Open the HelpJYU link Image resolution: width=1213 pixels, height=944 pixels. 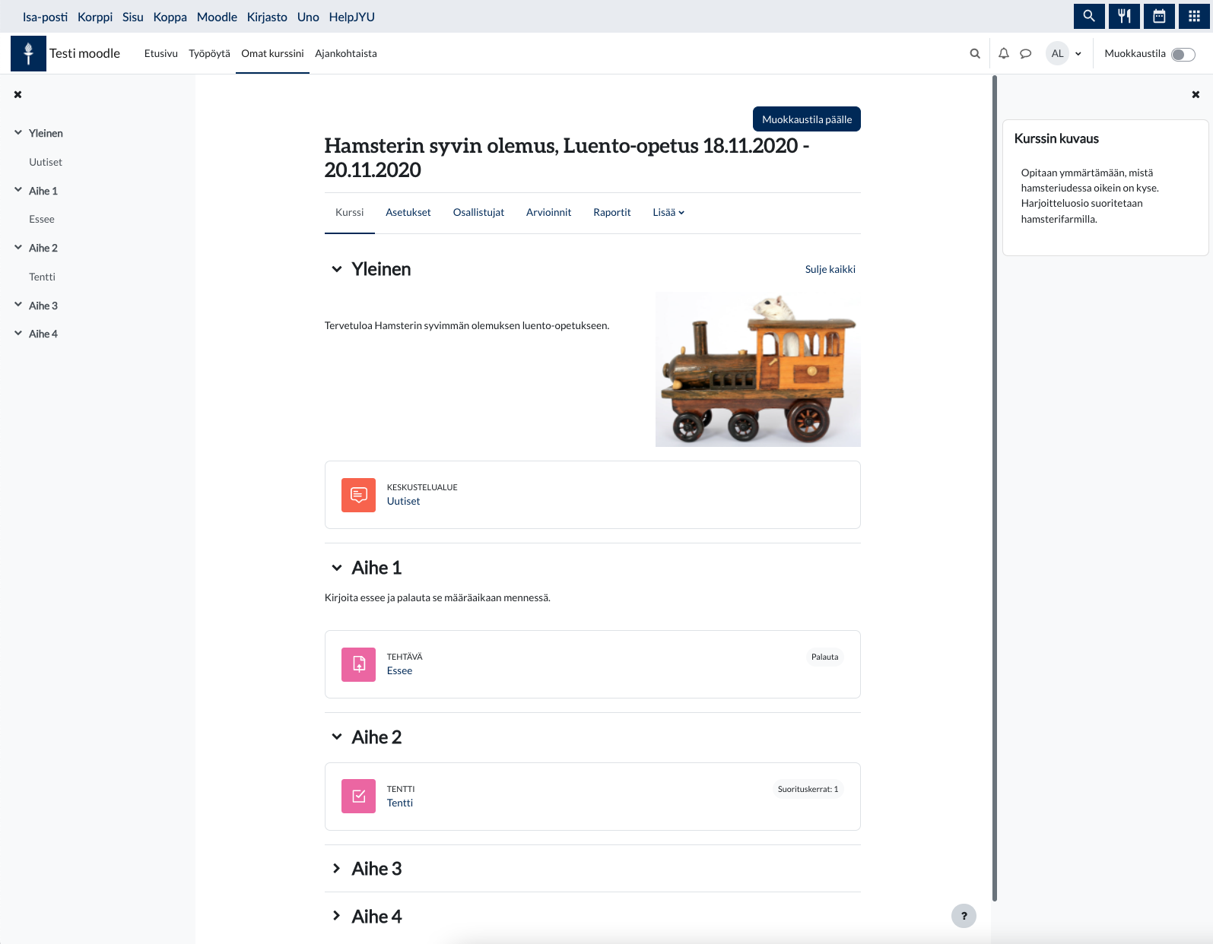[352, 17]
